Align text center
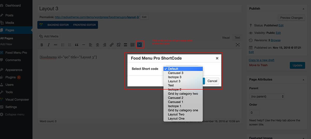The image size is (311, 139). click(97, 45)
